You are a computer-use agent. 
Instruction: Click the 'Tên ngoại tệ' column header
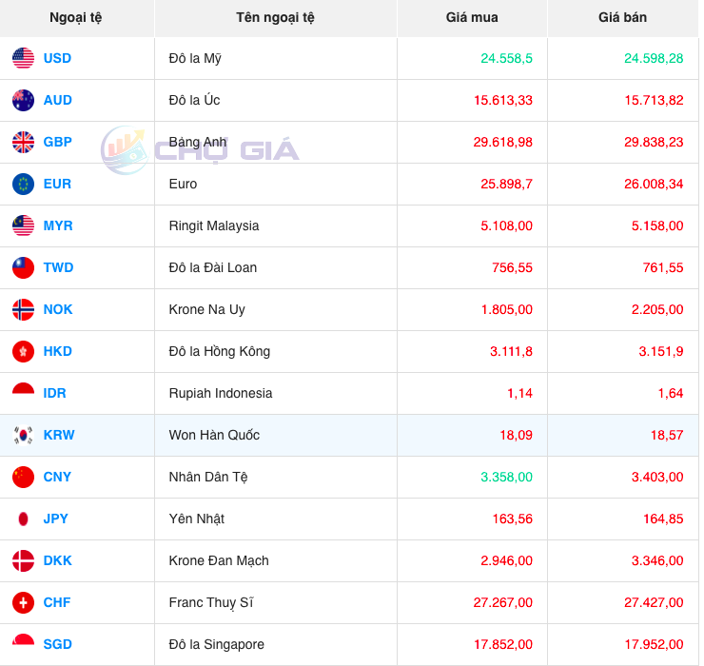click(x=275, y=17)
